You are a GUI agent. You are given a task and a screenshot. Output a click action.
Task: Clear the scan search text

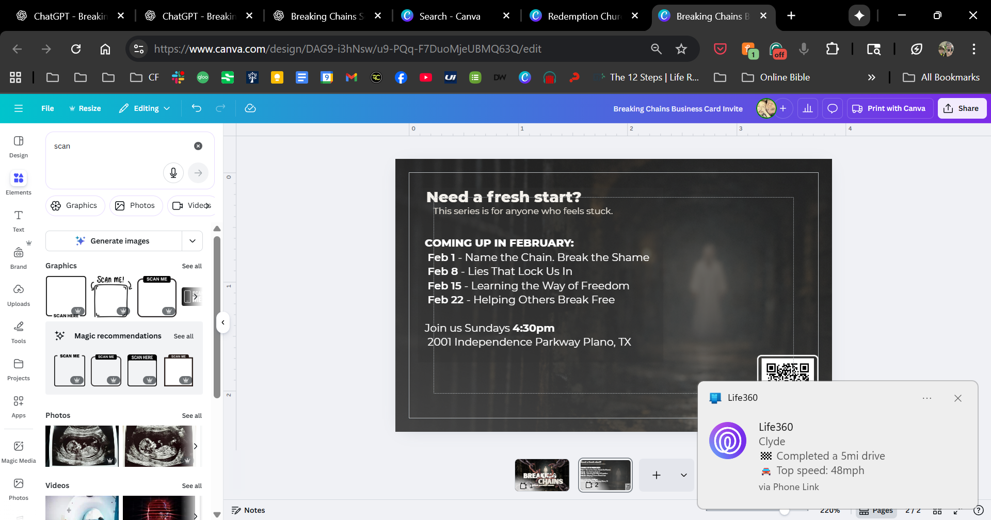[x=198, y=146]
